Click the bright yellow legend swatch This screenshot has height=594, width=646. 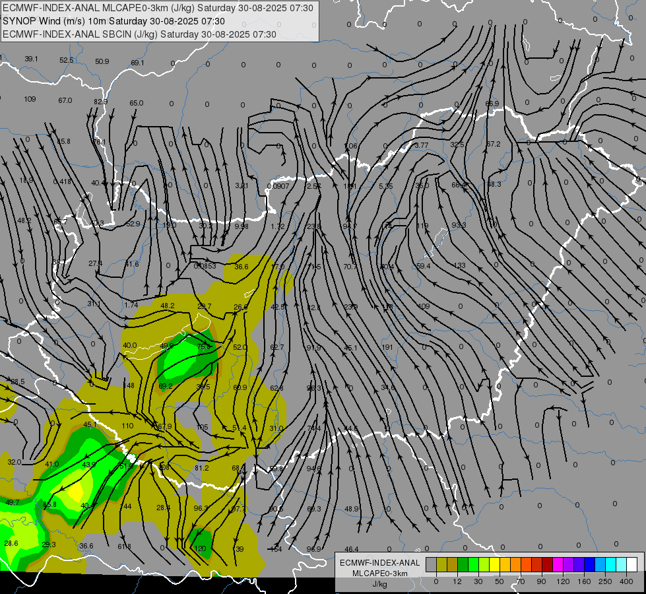494,564
